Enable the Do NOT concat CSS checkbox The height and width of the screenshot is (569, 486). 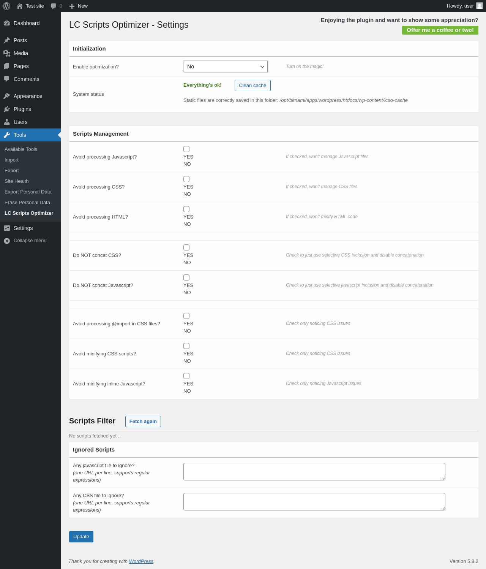click(x=186, y=247)
